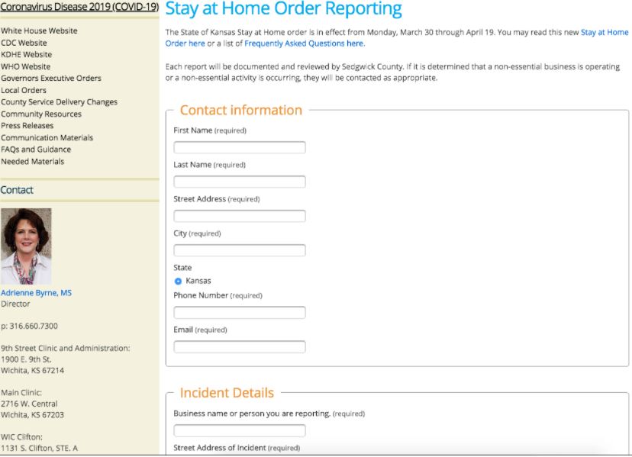Visit the WHO Website link

click(x=25, y=66)
